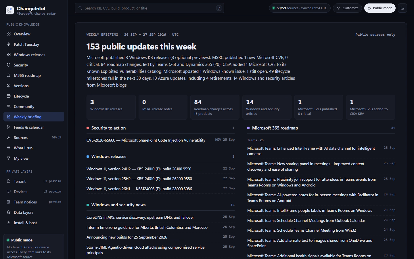
Task: Go to Feeds & calendar page
Action: tap(34, 127)
